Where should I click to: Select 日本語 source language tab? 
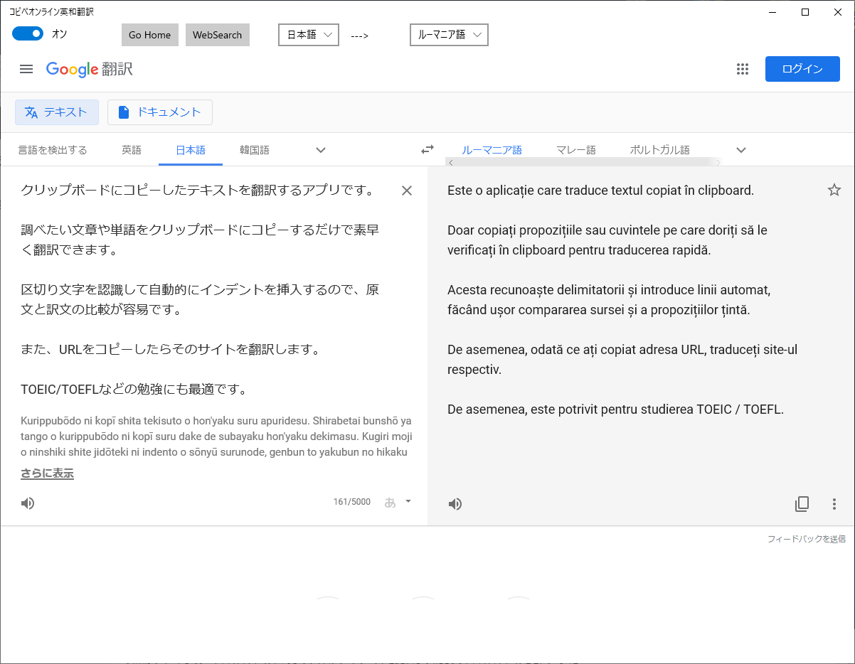pyautogui.click(x=191, y=150)
